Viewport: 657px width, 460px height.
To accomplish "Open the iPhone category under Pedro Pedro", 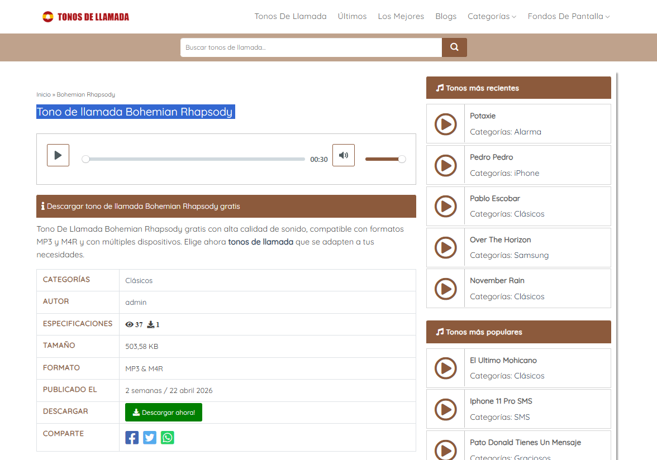I will pyautogui.click(x=527, y=173).
